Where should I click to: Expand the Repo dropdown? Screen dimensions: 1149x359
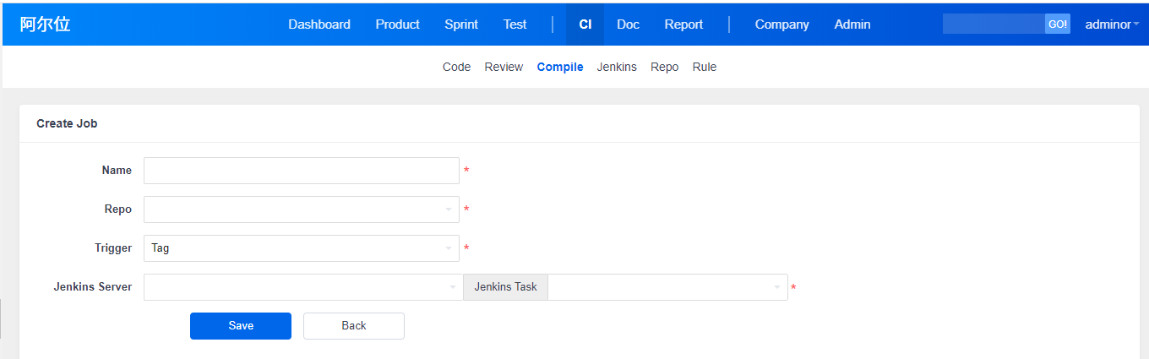point(301,209)
